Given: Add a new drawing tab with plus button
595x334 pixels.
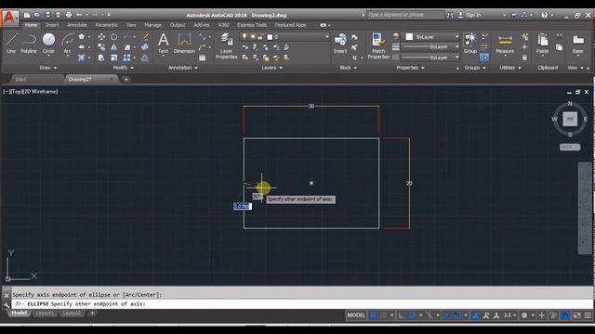Looking at the screenshot, I should tap(126, 79).
